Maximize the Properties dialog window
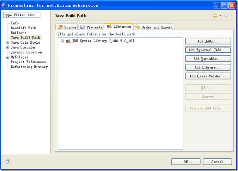The width and height of the screenshot is (238, 171). [224, 6]
